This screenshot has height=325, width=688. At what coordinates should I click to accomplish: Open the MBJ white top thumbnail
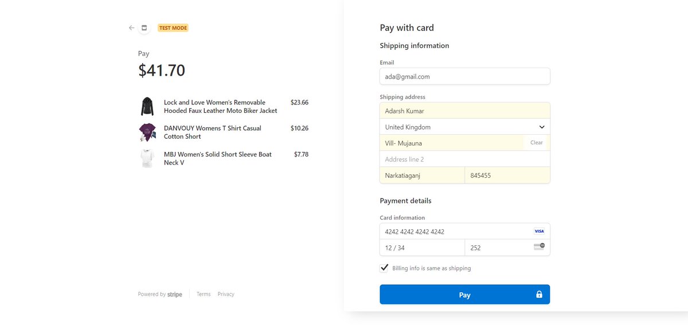[x=147, y=158]
